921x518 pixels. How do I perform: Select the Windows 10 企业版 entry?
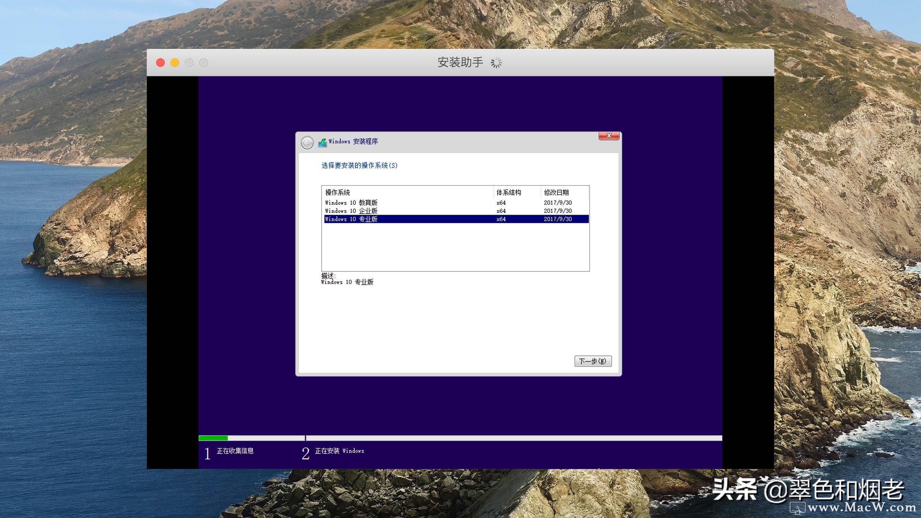351,211
